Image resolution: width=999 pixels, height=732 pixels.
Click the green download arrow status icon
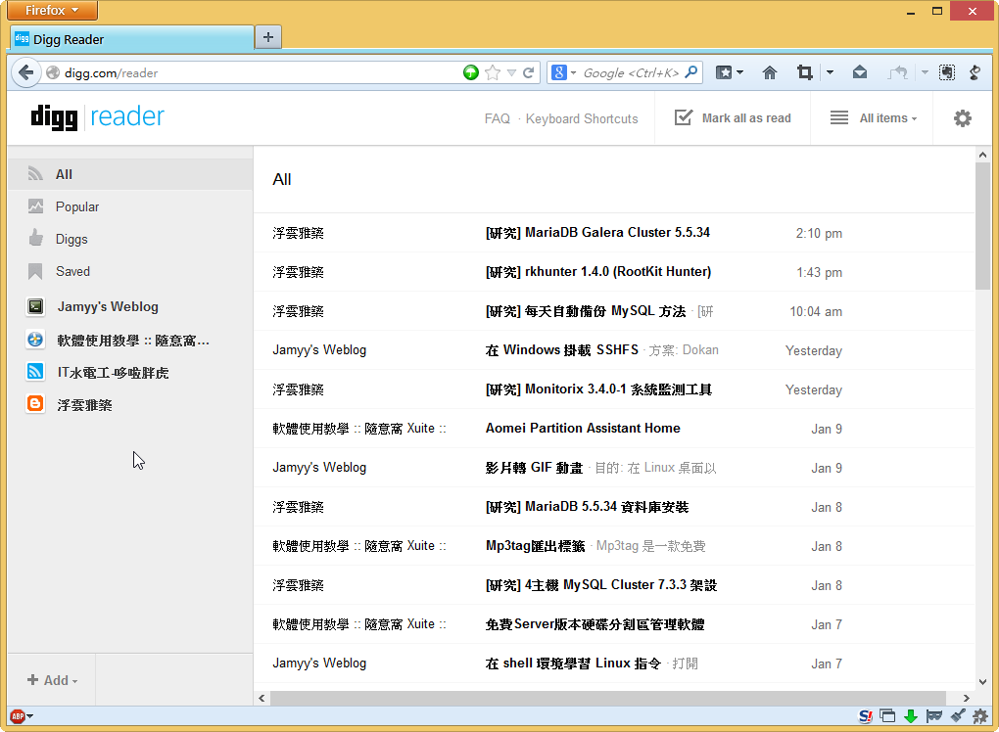tap(911, 716)
